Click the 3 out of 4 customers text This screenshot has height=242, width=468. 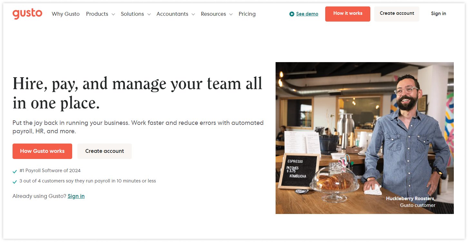(x=88, y=181)
